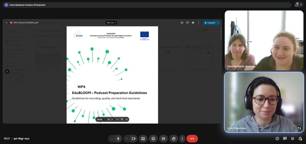Leave the call with red hang-up button

coord(192,138)
